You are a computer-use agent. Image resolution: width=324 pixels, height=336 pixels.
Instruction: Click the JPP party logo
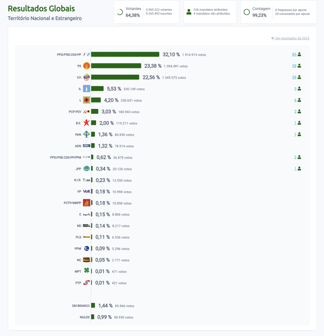tap(86, 169)
